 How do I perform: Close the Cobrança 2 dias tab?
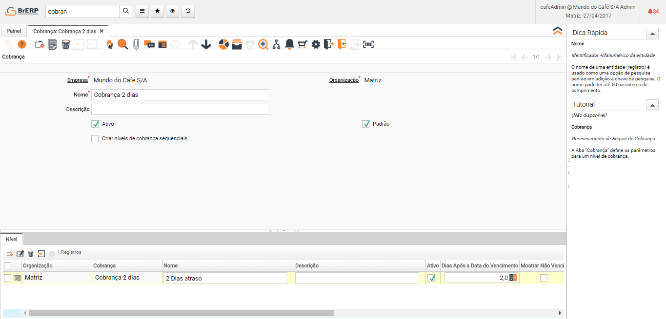click(101, 31)
